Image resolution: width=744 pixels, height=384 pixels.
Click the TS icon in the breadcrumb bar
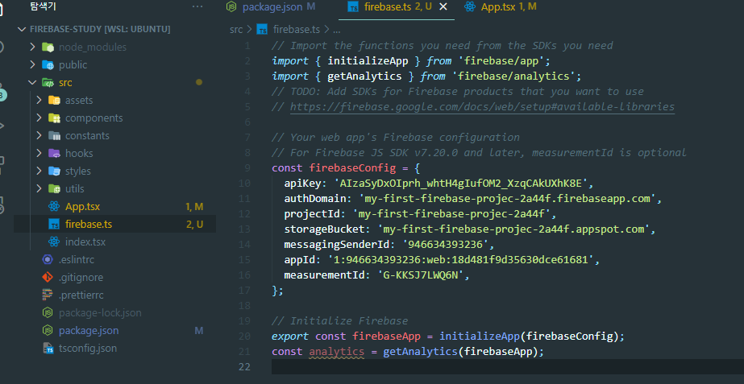pos(262,30)
